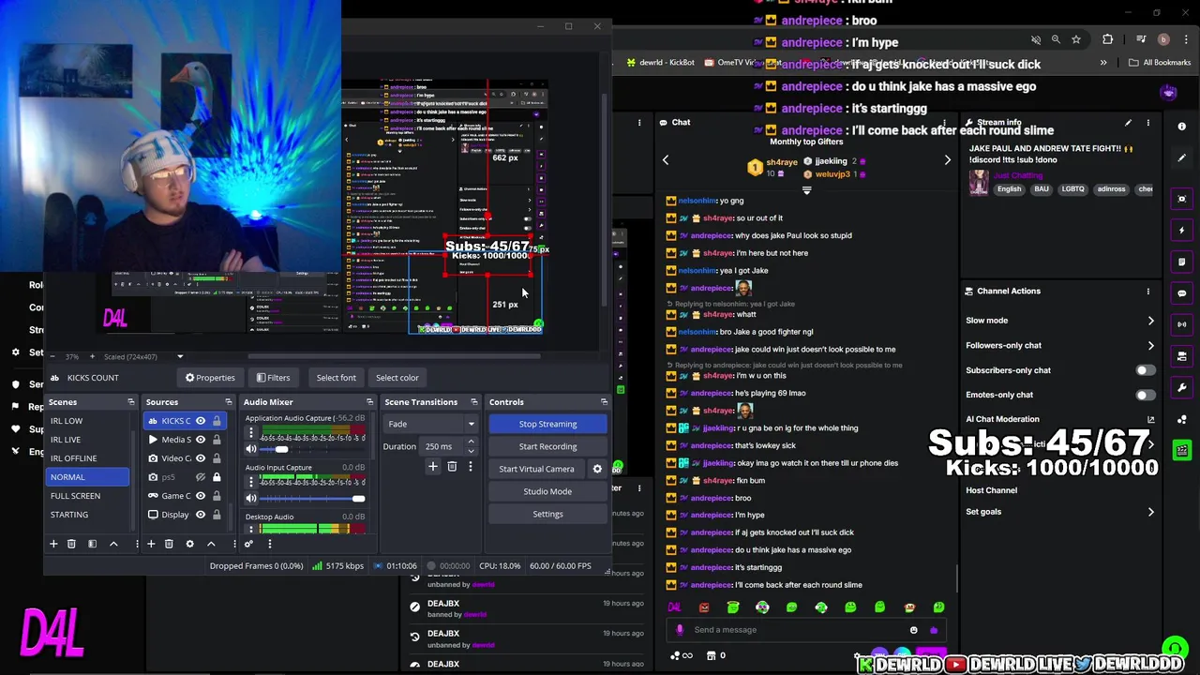This screenshot has width=1200, height=675.
Task: Hide KICKS COUNT source eye icon
Action: tap(201, 421)
